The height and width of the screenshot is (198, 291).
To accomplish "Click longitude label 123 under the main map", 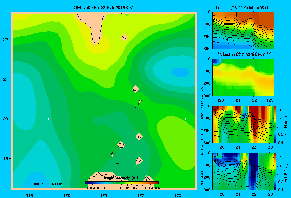I will coord(178,195).
